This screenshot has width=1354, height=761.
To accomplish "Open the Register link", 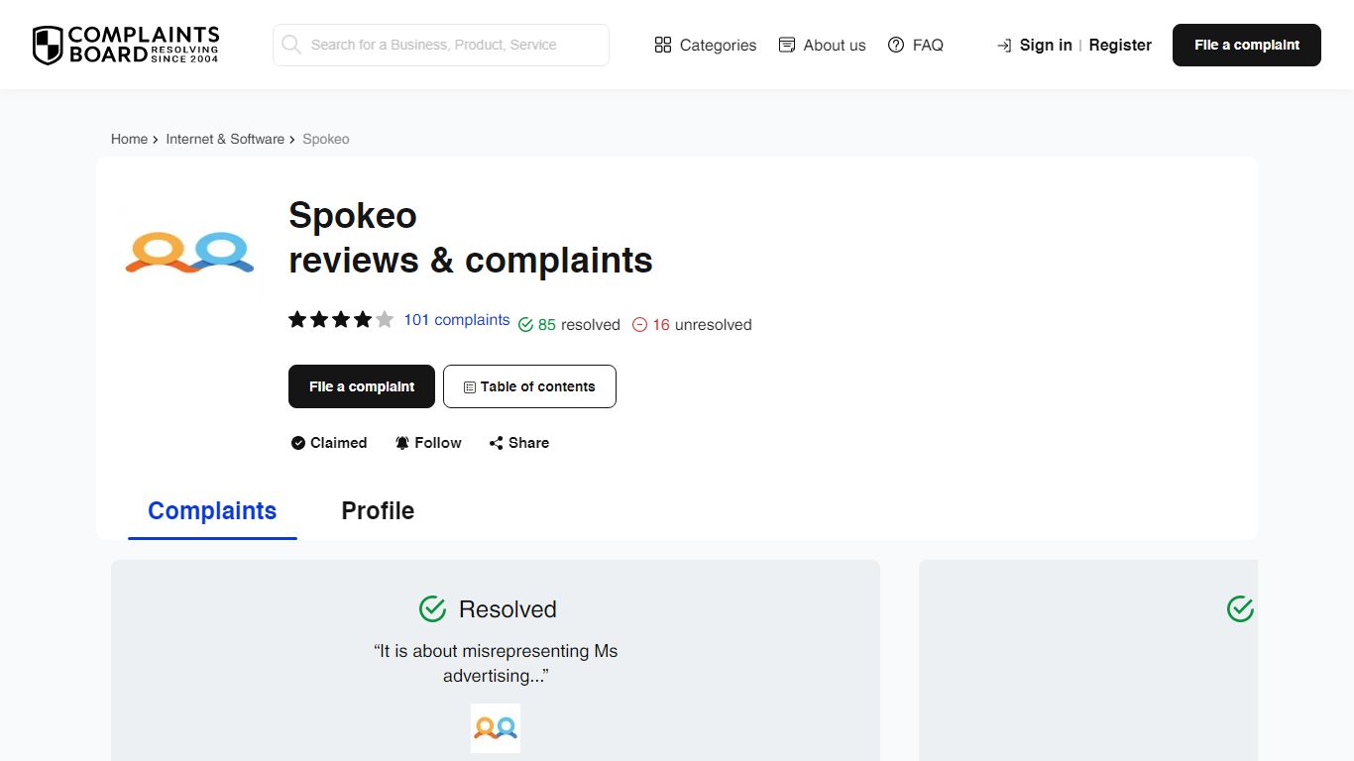I will pos(1120,45).
